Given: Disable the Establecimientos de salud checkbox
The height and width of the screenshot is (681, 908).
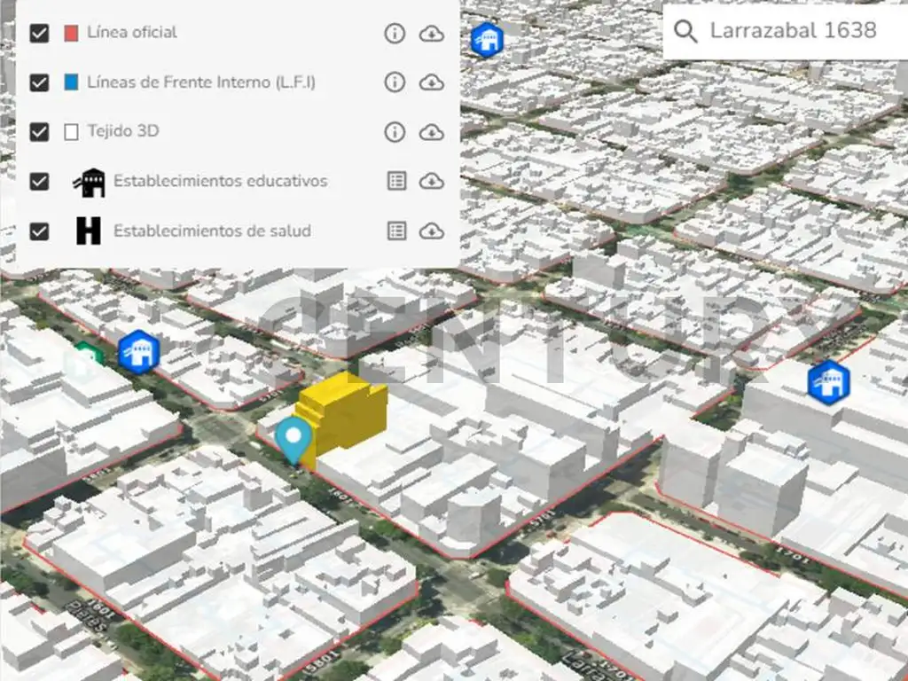Looking at the screenshot, I should tap(39, 231).
